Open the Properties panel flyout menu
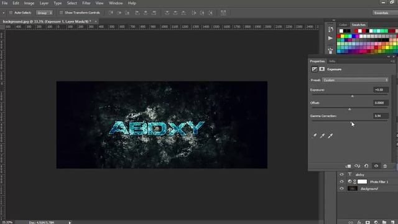Image resolution: width=398 pixels, height=224 pixels. 392,61
